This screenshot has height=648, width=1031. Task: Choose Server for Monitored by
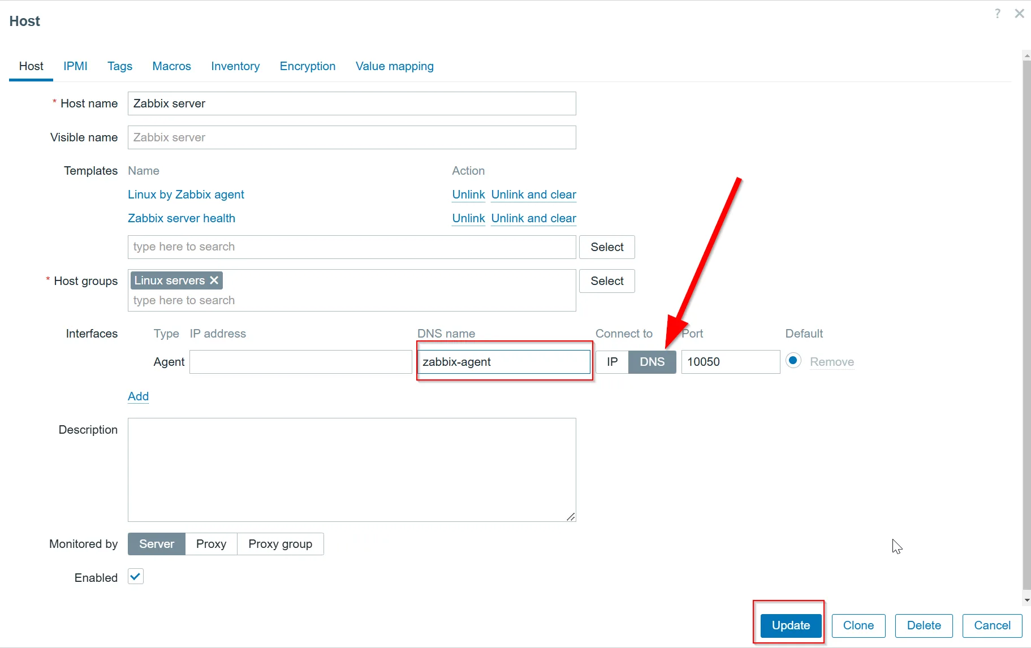(157, 544)
